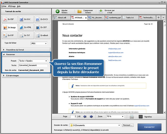This screenshot has width=167, height=134.
Task: Open the tab list dropdown arrow
Action: click(163, 18)
